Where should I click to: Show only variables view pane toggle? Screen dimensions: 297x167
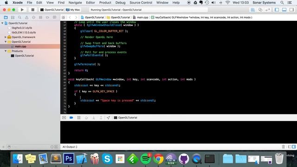(290, 147)
